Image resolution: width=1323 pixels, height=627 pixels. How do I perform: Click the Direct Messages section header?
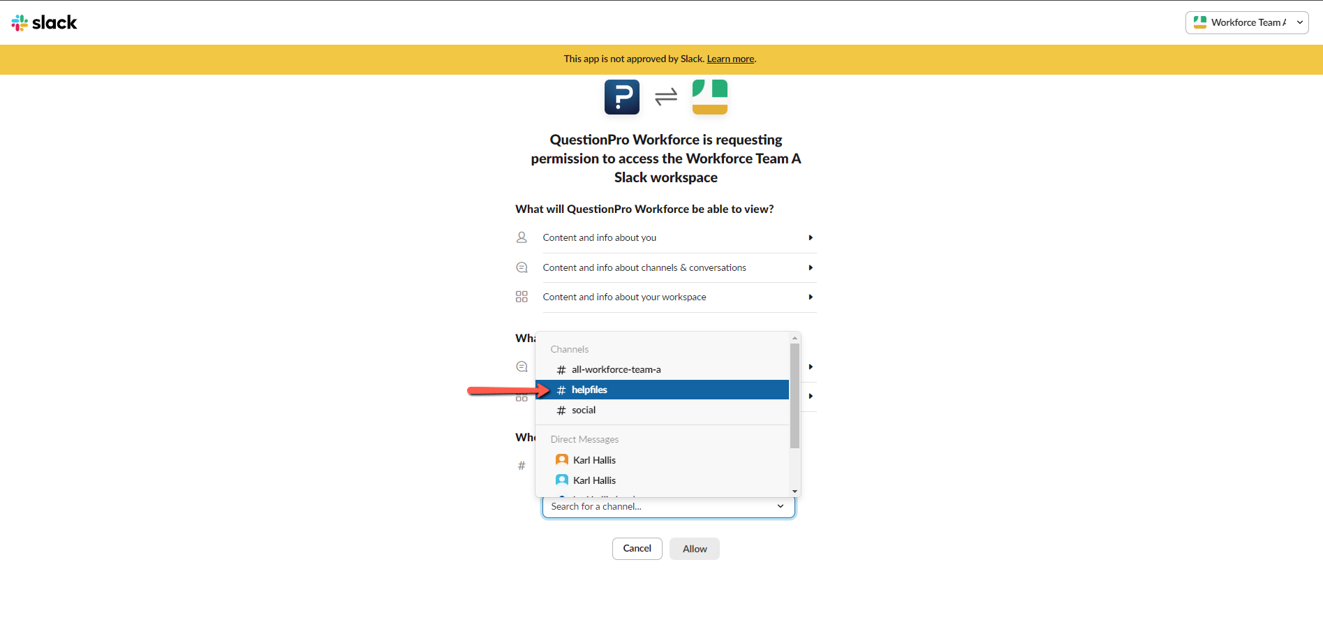coord(585,439)
